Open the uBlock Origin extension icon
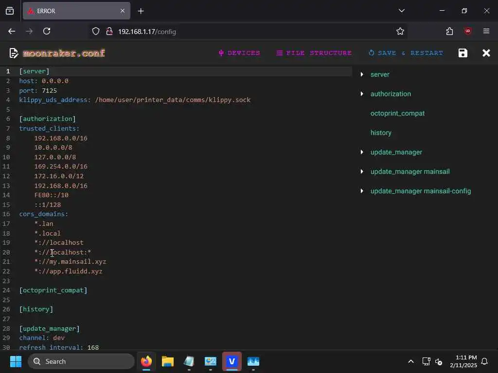Screen dimensions: 498x373 467,31
